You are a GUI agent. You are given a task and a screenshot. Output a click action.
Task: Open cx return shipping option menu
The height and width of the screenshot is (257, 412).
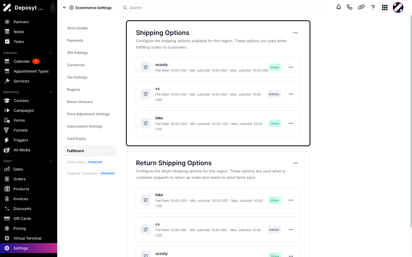pyautogui.click(x=291, y=230)
